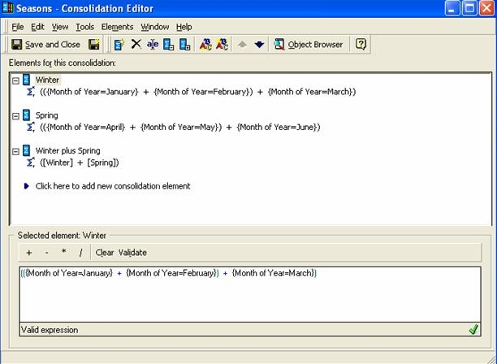Click the help question mark icon
Image resolution: width=497 pixels, height=364 pixels.
(x=361, y=45)
